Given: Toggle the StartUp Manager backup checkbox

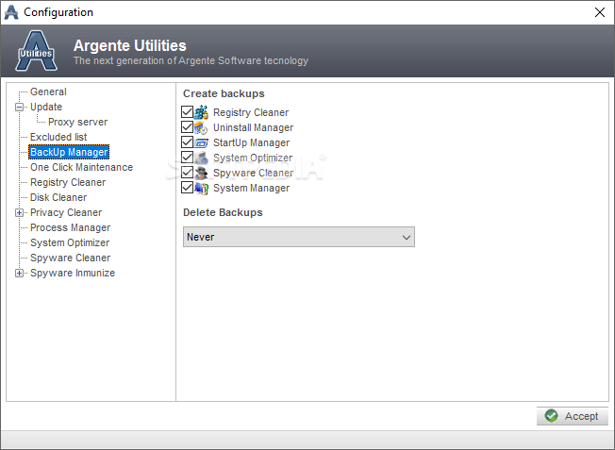Looking at the screenshot, I should [x=187, y=142].
